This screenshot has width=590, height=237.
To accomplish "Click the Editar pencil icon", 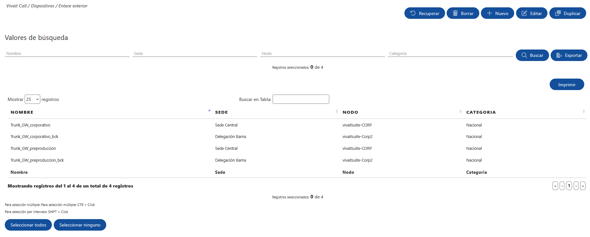I will [x=524, y=13].
